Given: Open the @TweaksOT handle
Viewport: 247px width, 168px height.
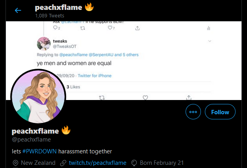Looking at the screenshot, I should pos(63,47).
